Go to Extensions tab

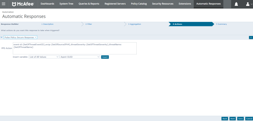click(x=185, y=4)
